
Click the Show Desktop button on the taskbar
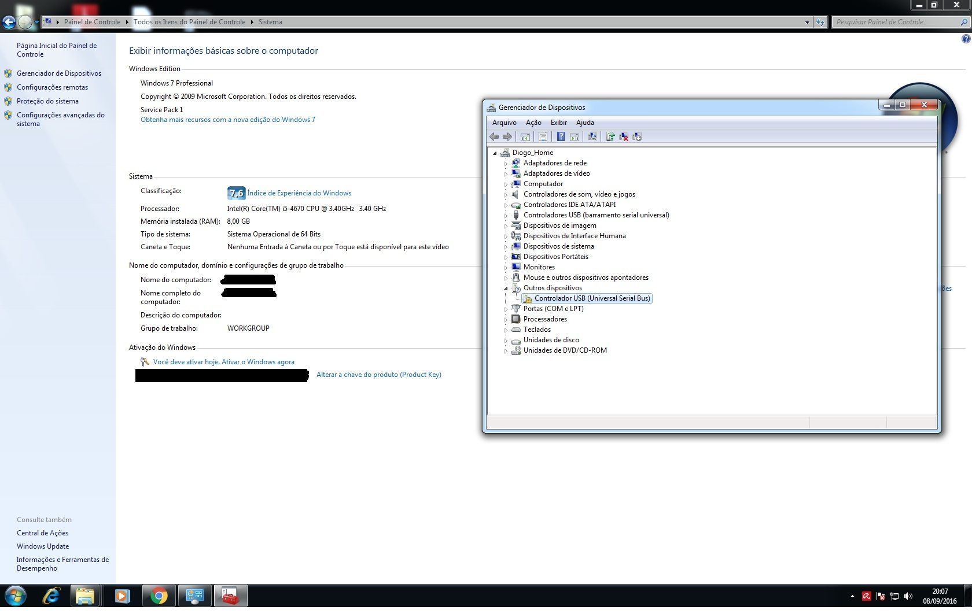(968, 595)
